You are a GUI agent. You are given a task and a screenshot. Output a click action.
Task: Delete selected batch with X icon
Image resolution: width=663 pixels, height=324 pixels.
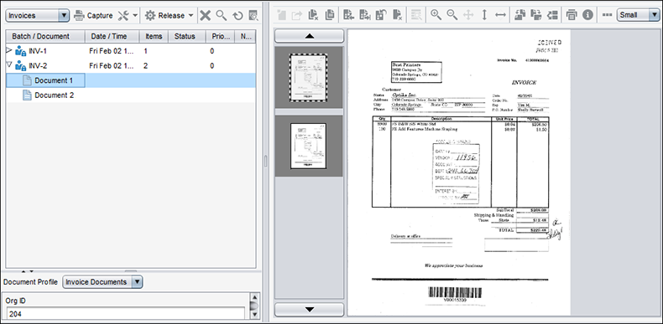206,16
